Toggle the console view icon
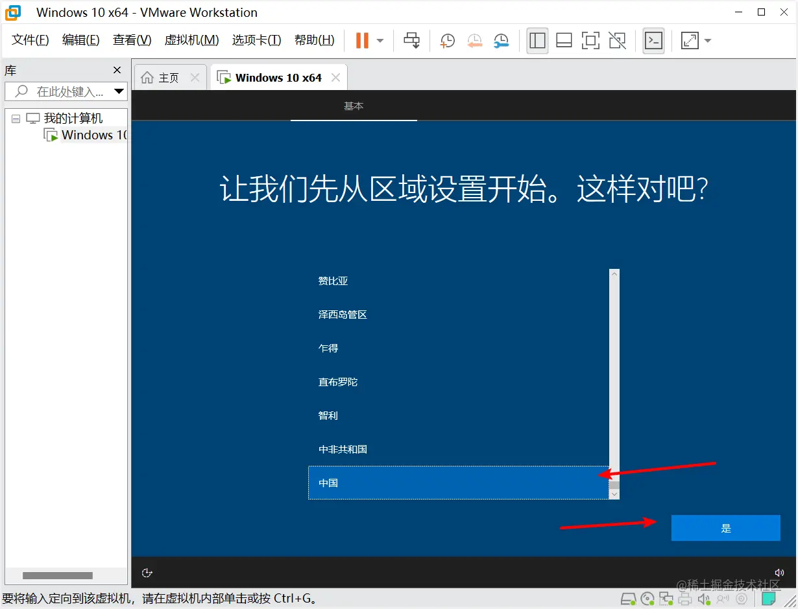The height and width of the screenshot is (609, 798). coord(653,41)
